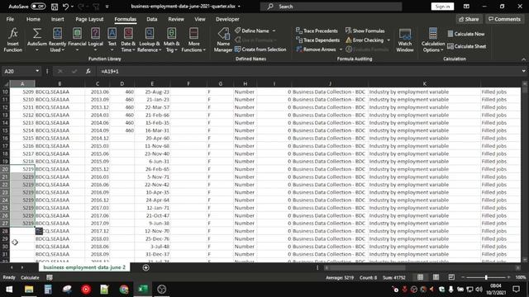Click the Undo icon

click(x=65, y=6)
